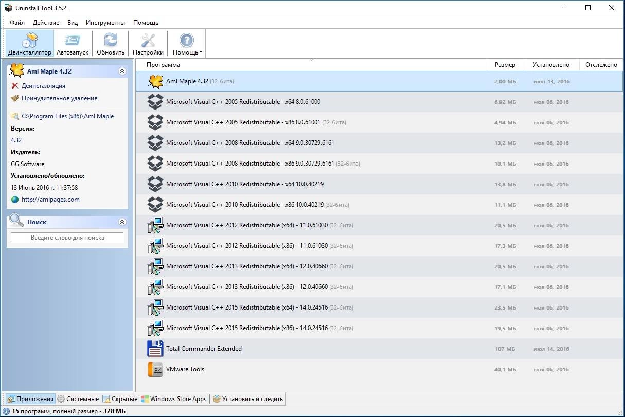Switch to the Приложения tab
The width and height of the screenshot is (625, 417).
coord(30,399)
